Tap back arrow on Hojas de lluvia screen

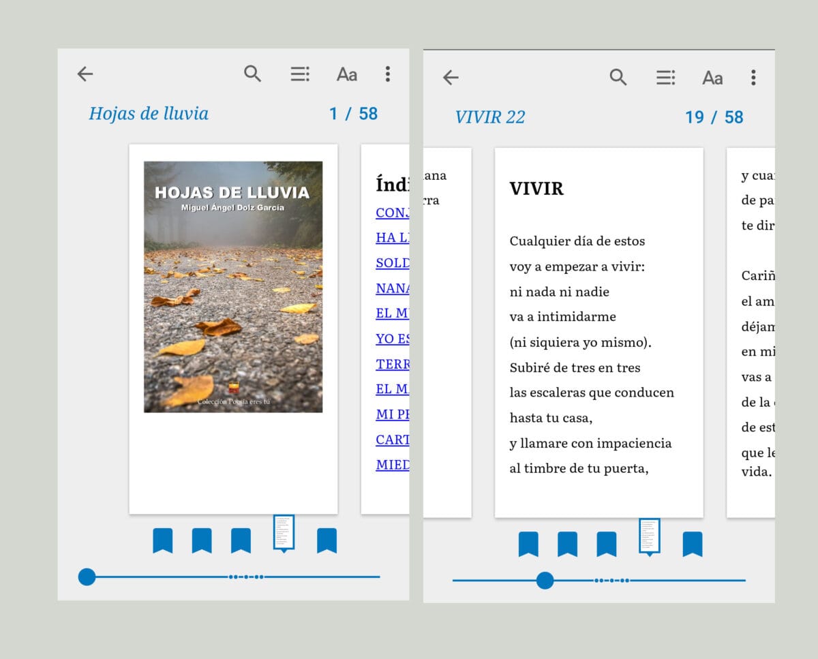pyautogui.click(x=85, y=74)
